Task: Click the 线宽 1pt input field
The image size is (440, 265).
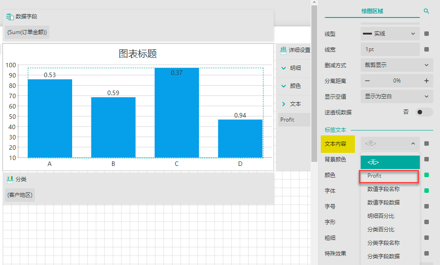Action: click(390, 49)
